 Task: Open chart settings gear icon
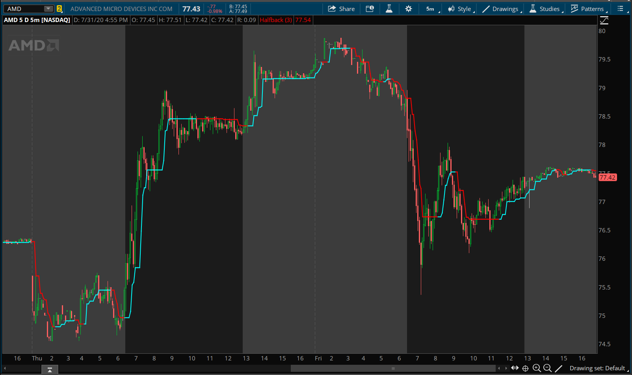pyautogui.click(x=409, y=9)
